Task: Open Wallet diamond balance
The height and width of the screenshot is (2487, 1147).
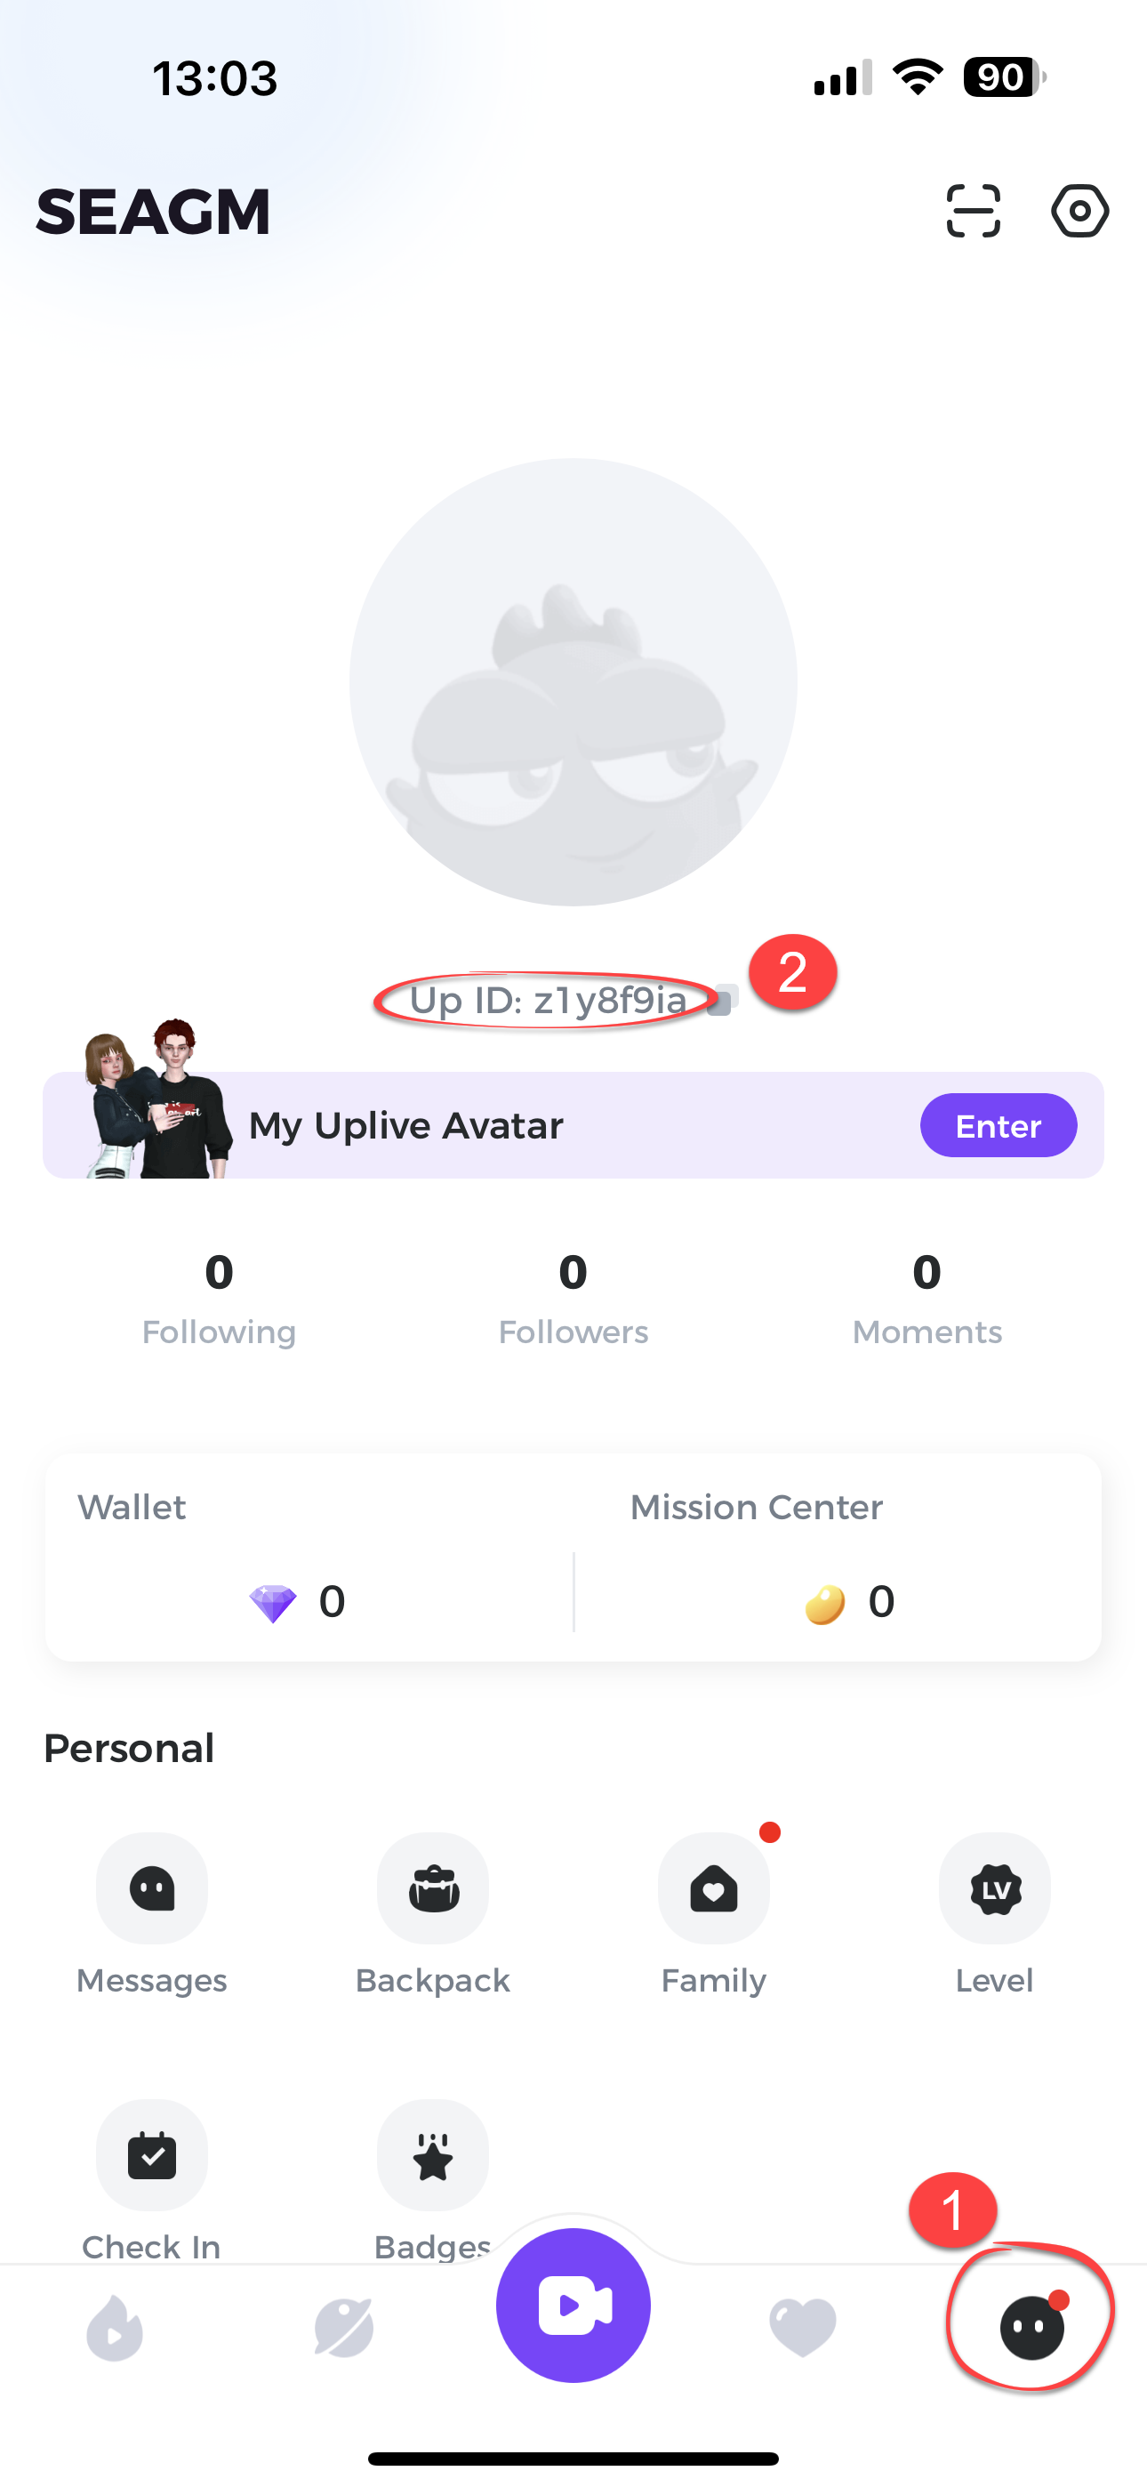Action: click(297, 1601)
